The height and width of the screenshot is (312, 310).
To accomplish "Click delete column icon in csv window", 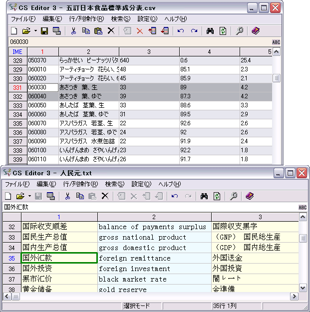I will click(x=165, y=31).
